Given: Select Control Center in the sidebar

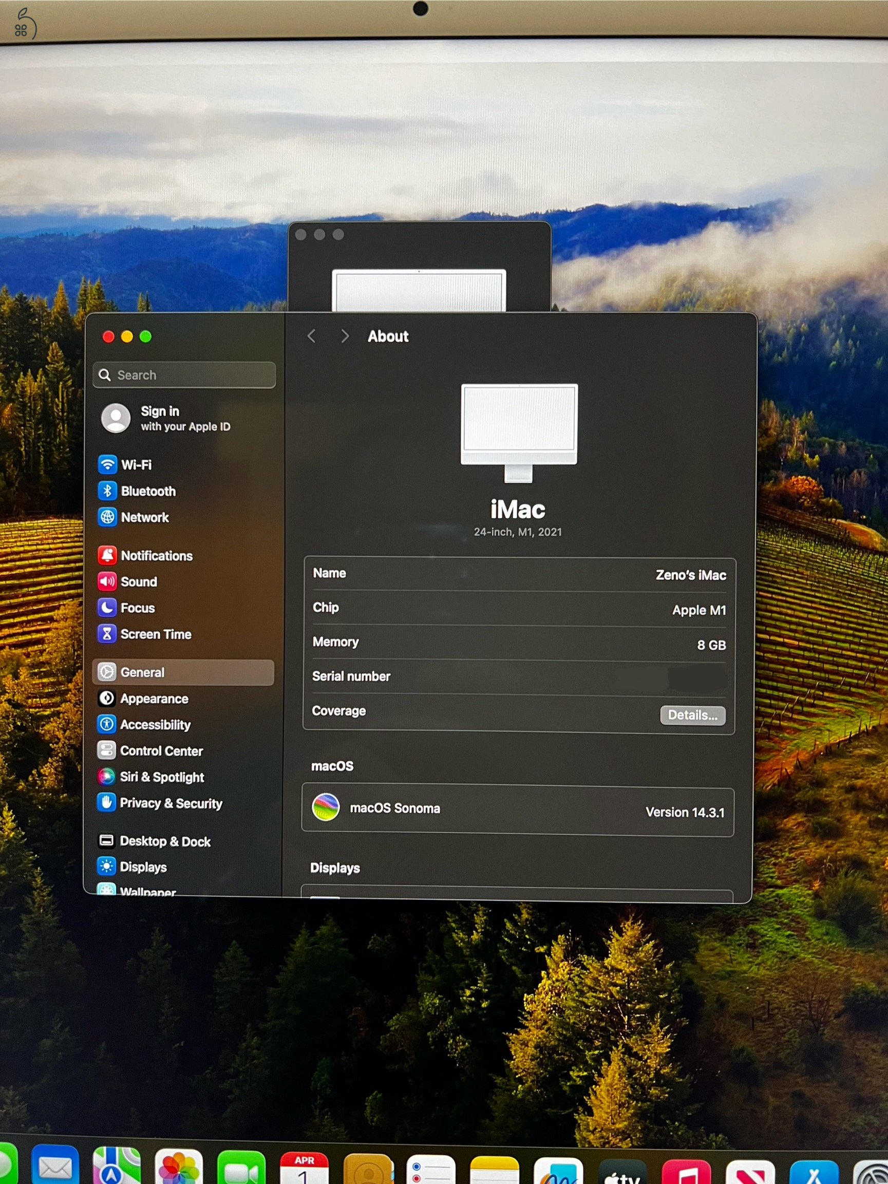Looking at the screenshot, I should [x=150, y=750].
